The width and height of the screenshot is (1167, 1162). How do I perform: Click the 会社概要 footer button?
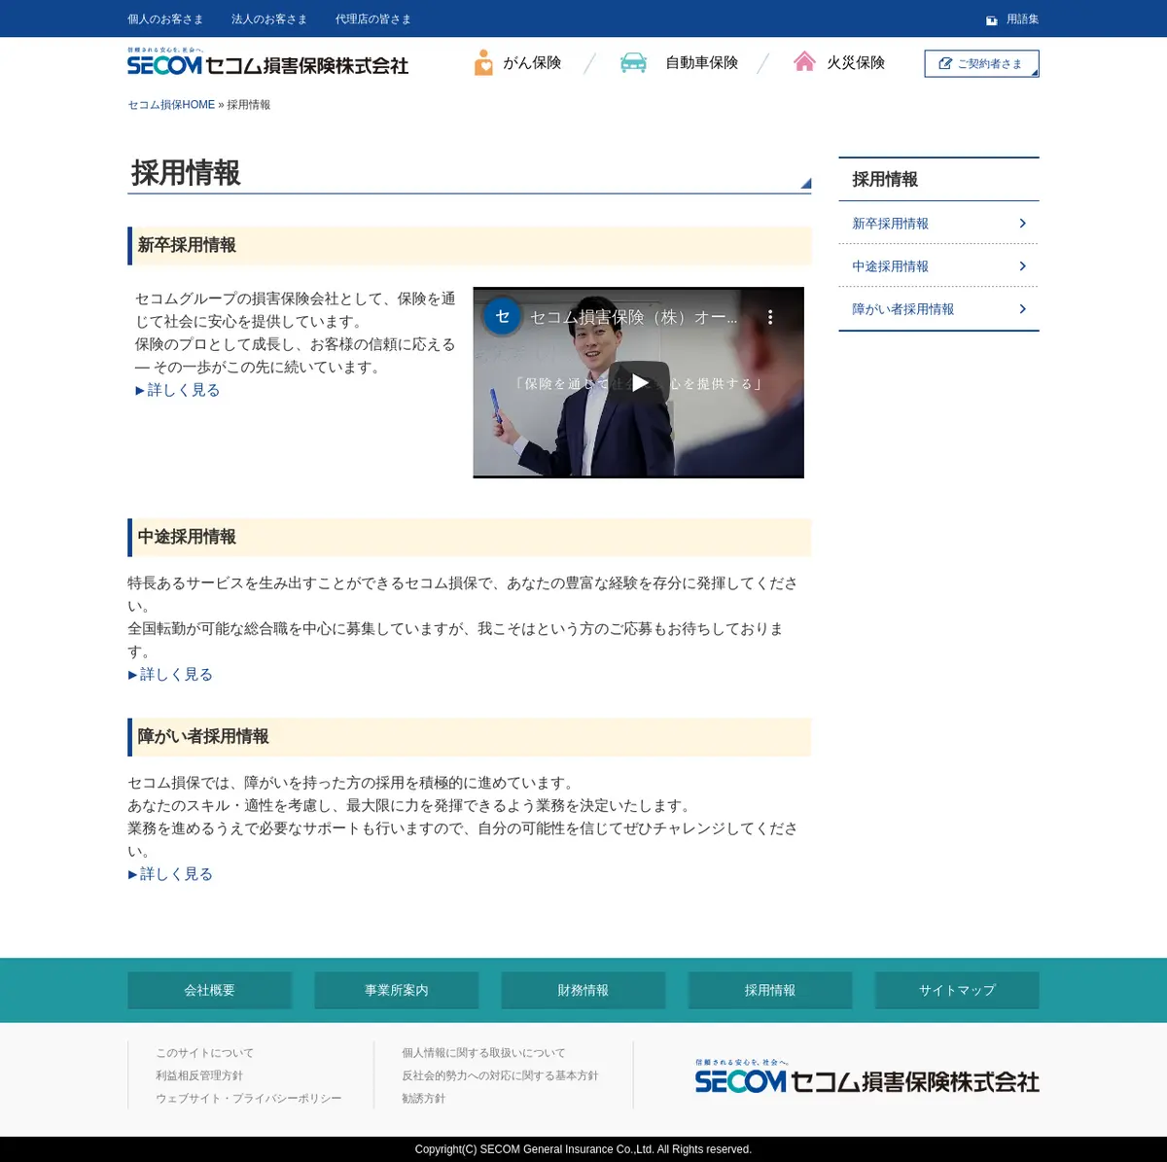point(210,990)
